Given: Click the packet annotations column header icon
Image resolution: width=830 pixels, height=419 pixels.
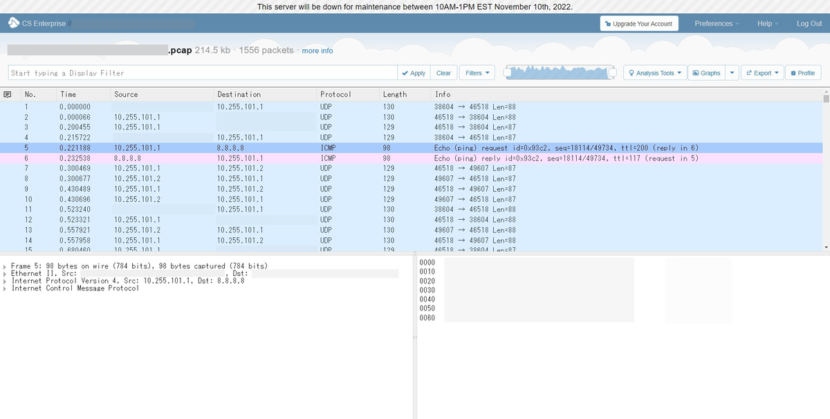Looking at the screenshot, I should click(6, 94).
